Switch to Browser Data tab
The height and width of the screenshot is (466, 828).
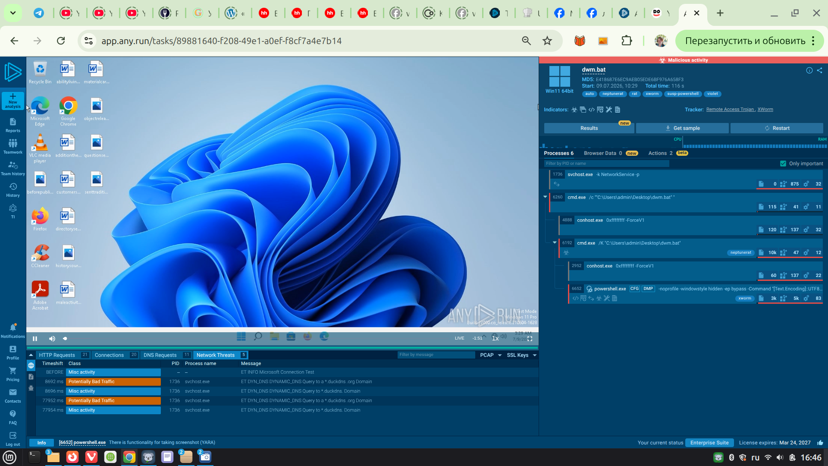coord(611,153)
